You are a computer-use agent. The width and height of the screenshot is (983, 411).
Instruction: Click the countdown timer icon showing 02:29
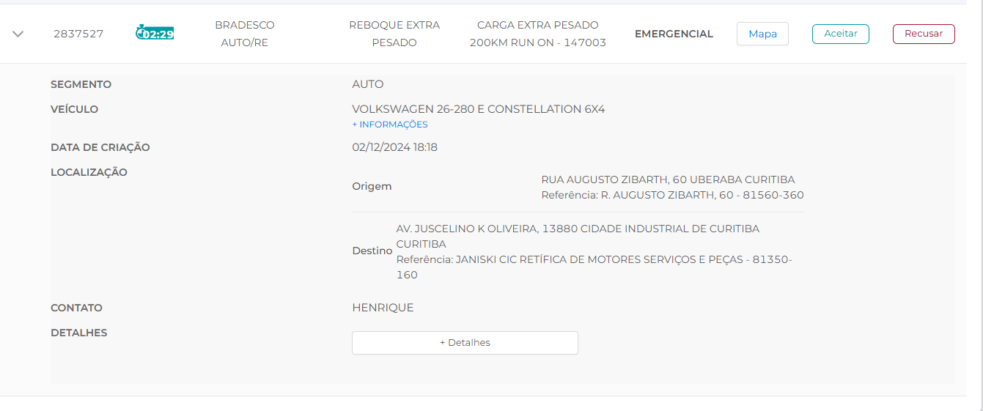click(155, 33)
